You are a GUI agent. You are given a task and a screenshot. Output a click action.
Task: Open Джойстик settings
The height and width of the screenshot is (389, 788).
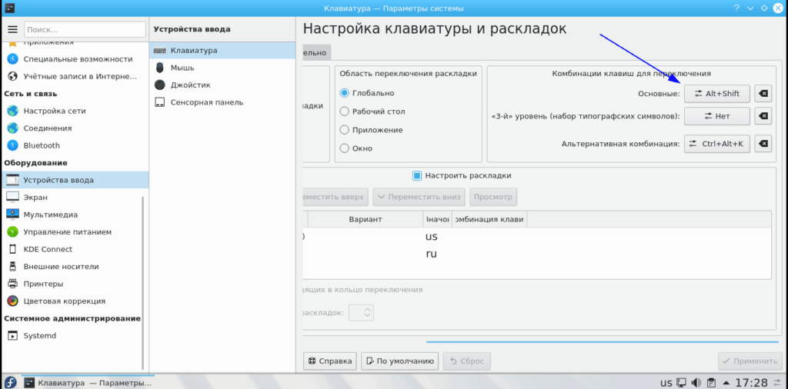(x=190, y=85)
